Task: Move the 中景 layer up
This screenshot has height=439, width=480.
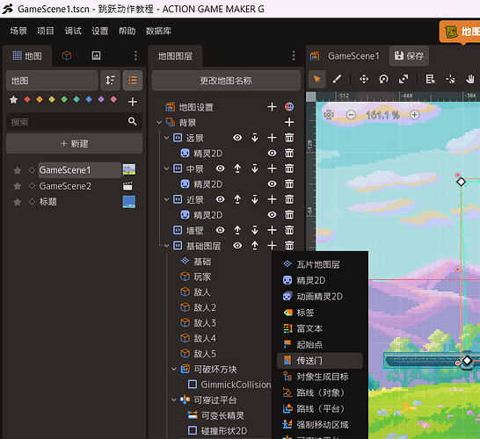Action: click(x=237, y=169)
